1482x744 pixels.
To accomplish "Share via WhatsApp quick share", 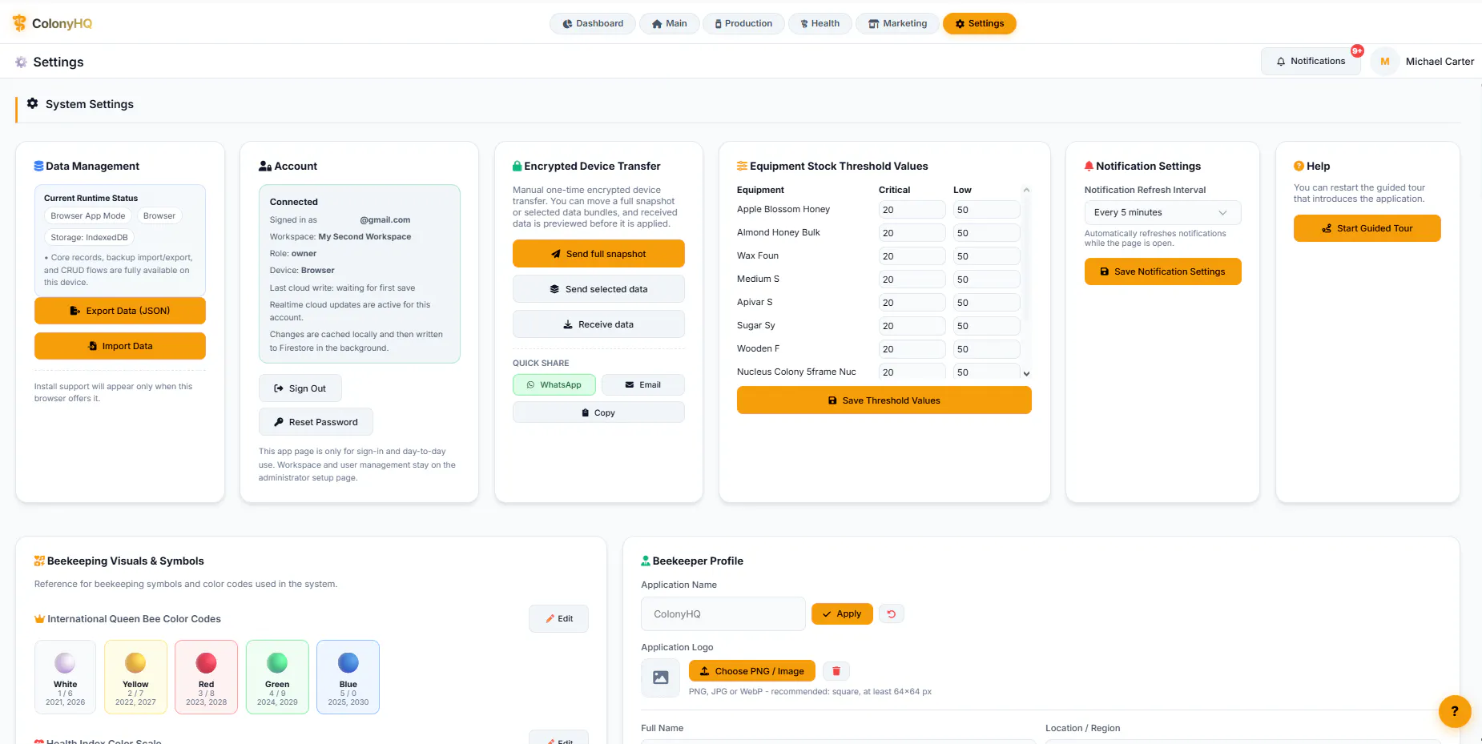I will (x=554, y=384).
